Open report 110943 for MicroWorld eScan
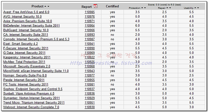Image resolution: width=208 pixels, height=112 pixels. pyautogui.click(x=90, y=71)
